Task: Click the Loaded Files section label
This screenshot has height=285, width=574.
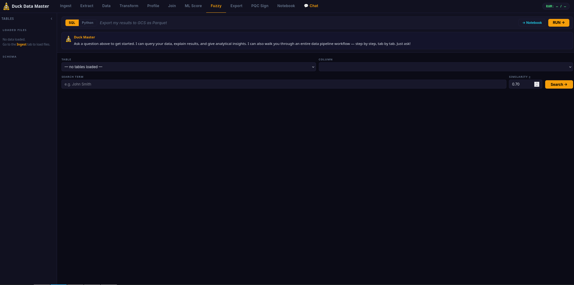Action: tap(15, 30)
